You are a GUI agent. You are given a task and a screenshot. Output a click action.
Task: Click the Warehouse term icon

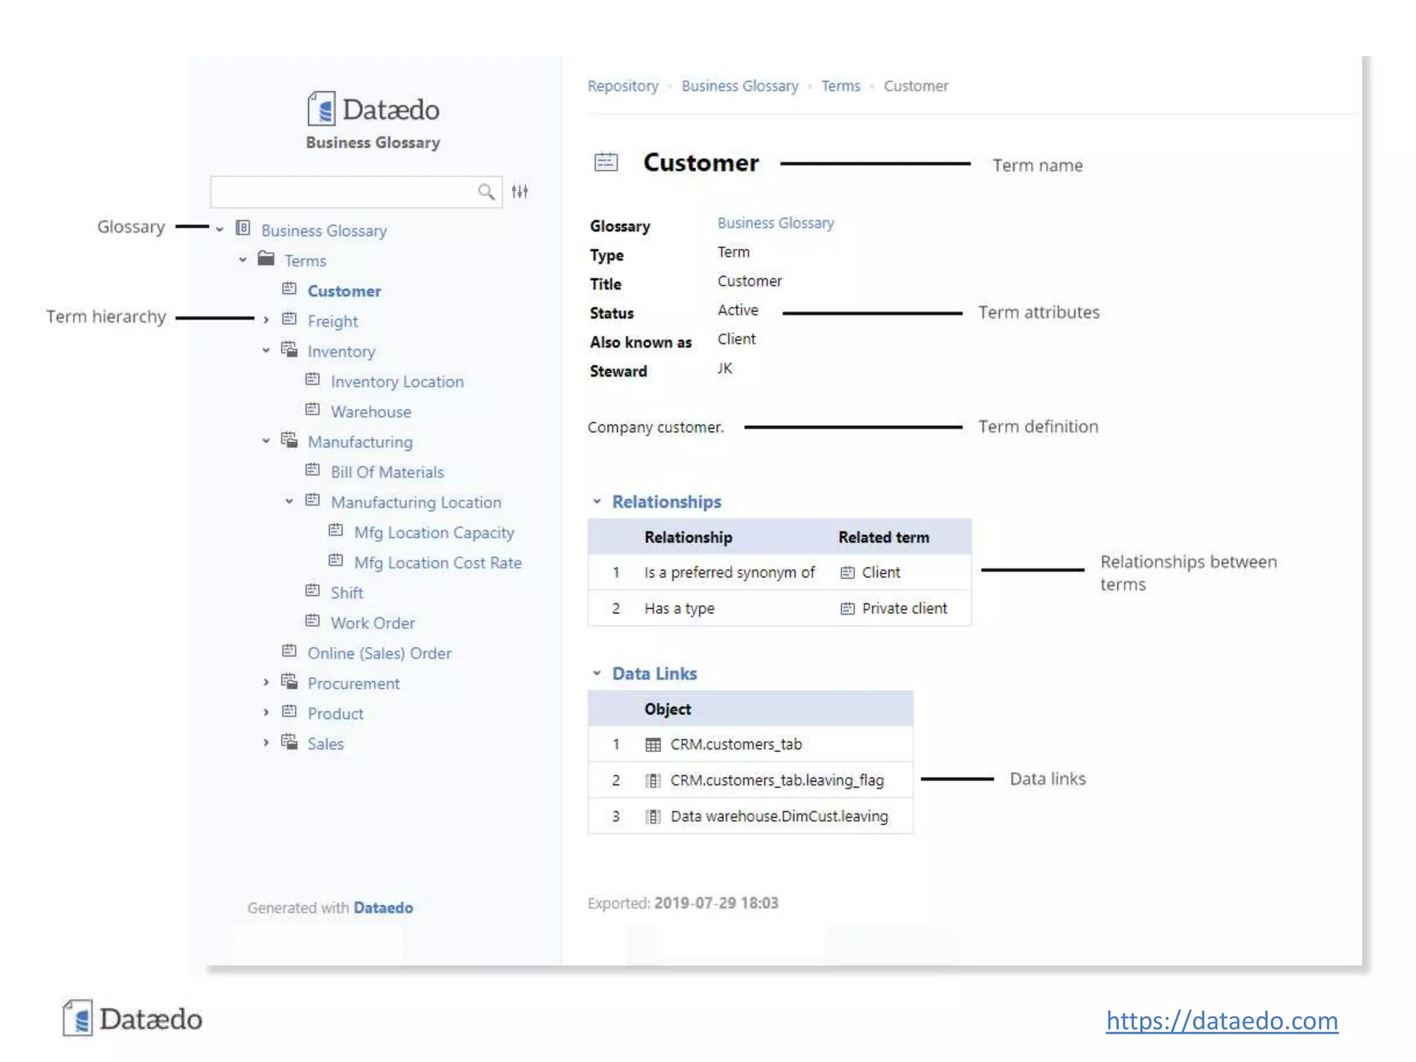click(313, 409)
